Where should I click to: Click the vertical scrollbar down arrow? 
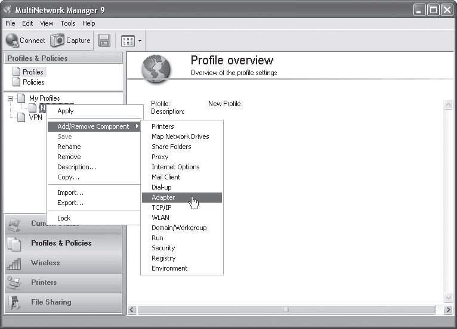(x=448, y=297)
